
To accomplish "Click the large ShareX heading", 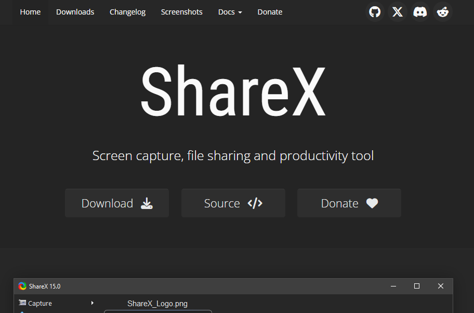I will [x=233, y=90].
